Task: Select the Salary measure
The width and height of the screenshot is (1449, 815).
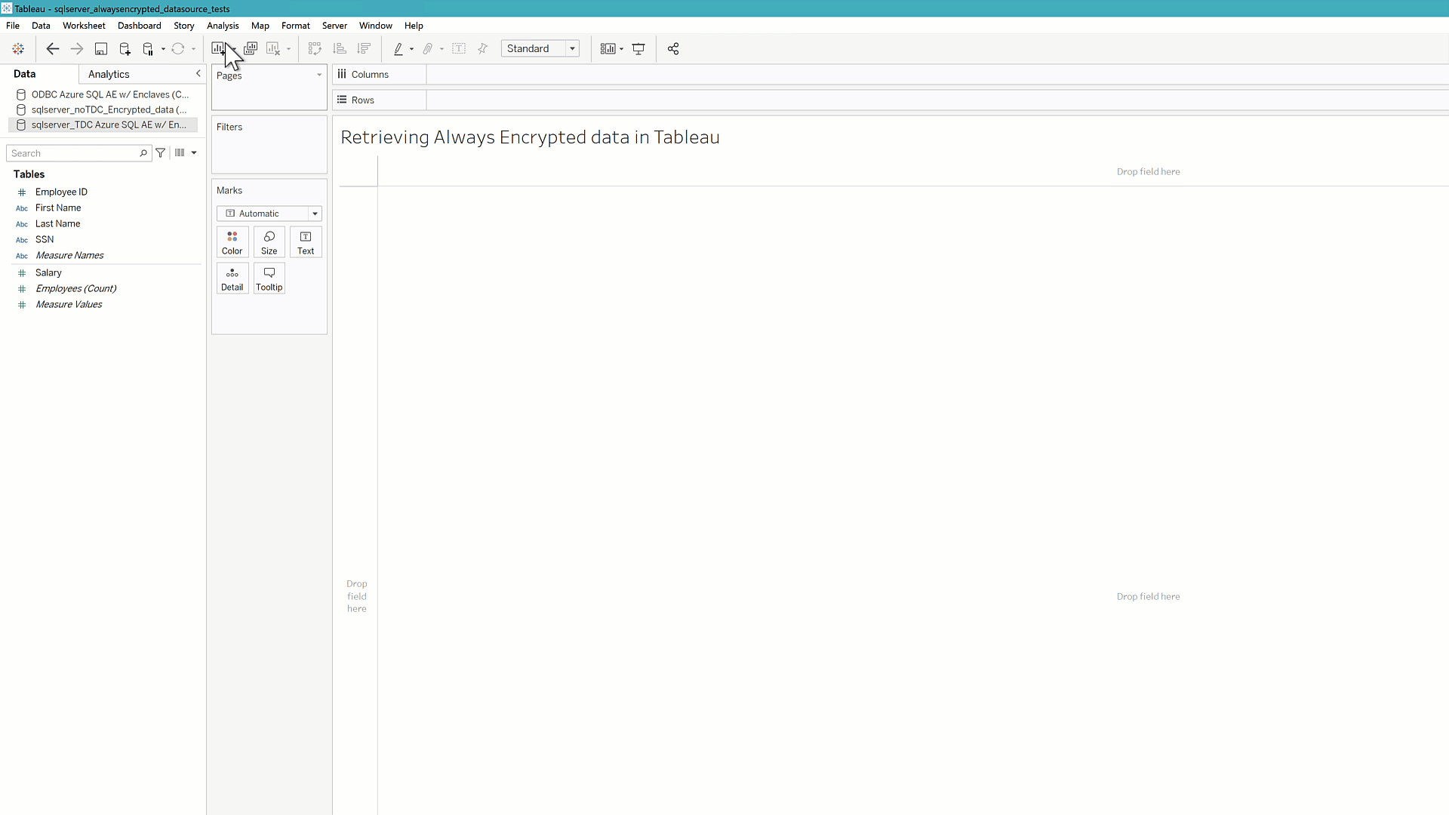Action: point(48,272)
